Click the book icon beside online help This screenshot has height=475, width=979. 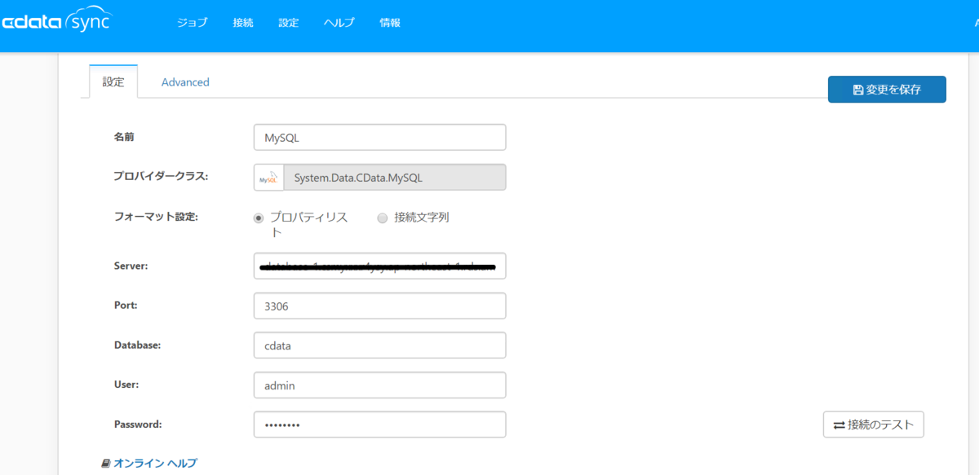pos(105,463)
